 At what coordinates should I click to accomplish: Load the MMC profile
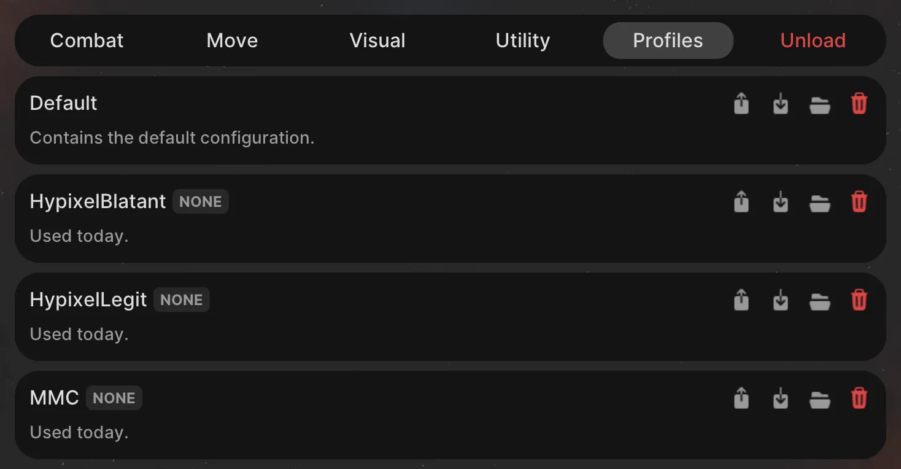[781, 398]
